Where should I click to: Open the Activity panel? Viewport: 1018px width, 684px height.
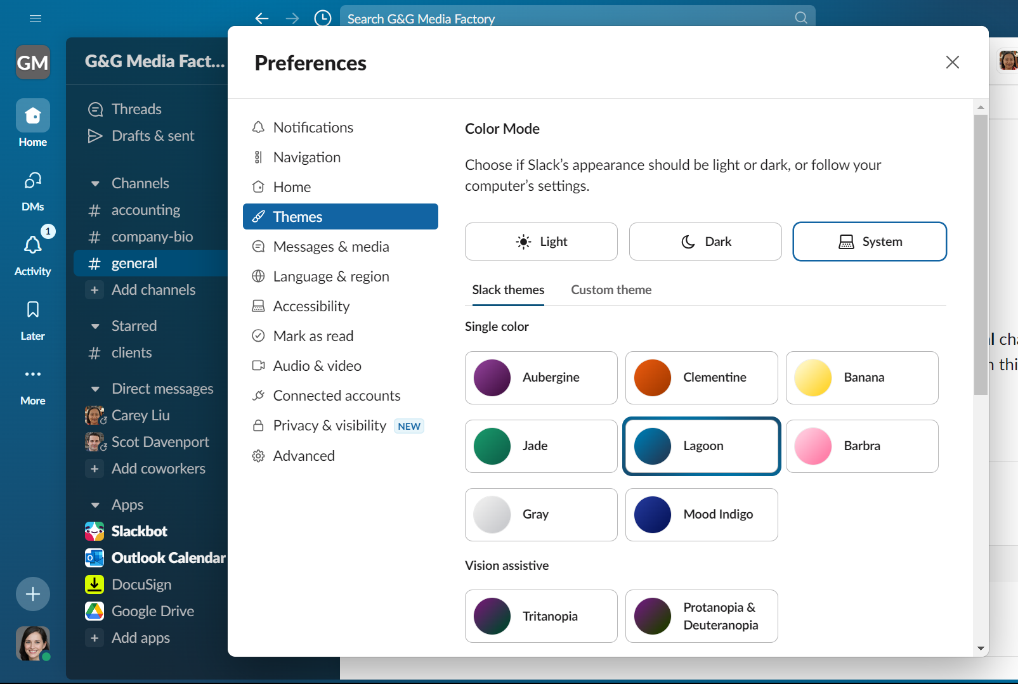click(32, 252)
